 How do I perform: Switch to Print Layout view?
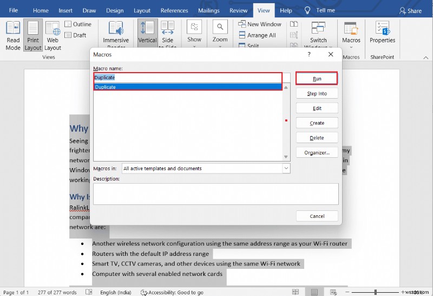(33, 35)
